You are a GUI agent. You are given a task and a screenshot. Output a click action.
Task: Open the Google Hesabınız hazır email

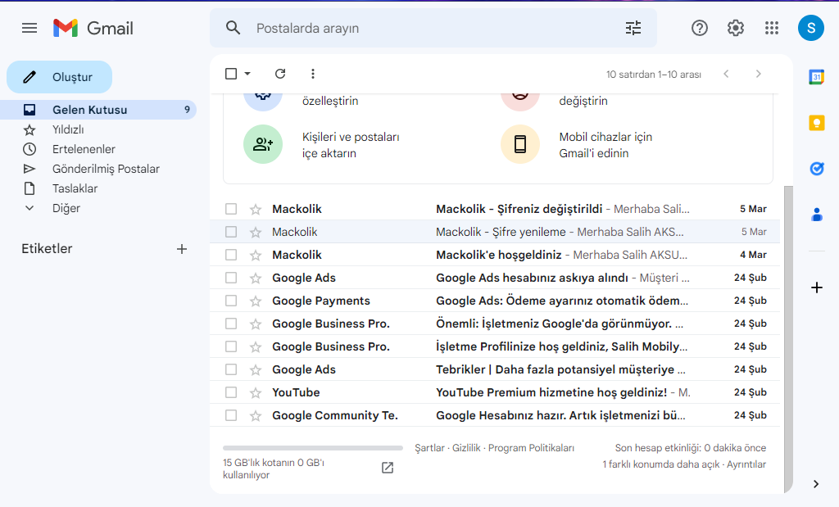tap(495, 415)
